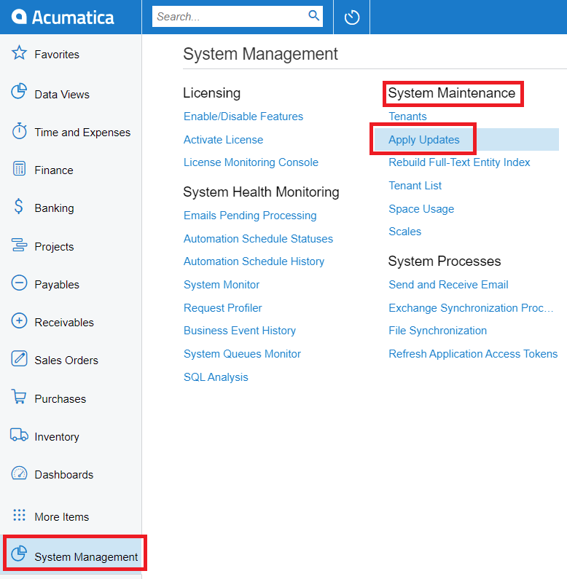Open the Payables workspace
Screen dimensions: 567x579
coord(57,285)
